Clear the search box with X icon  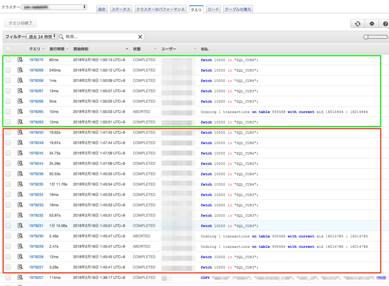point(140,37)
